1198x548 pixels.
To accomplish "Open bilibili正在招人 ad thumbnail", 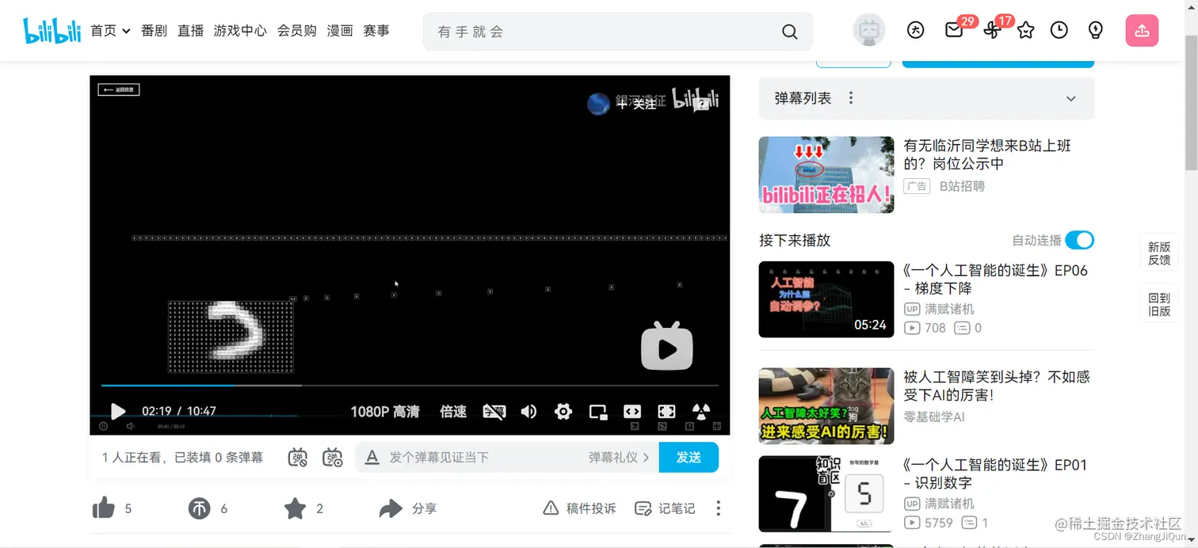I will coord(826,175).
